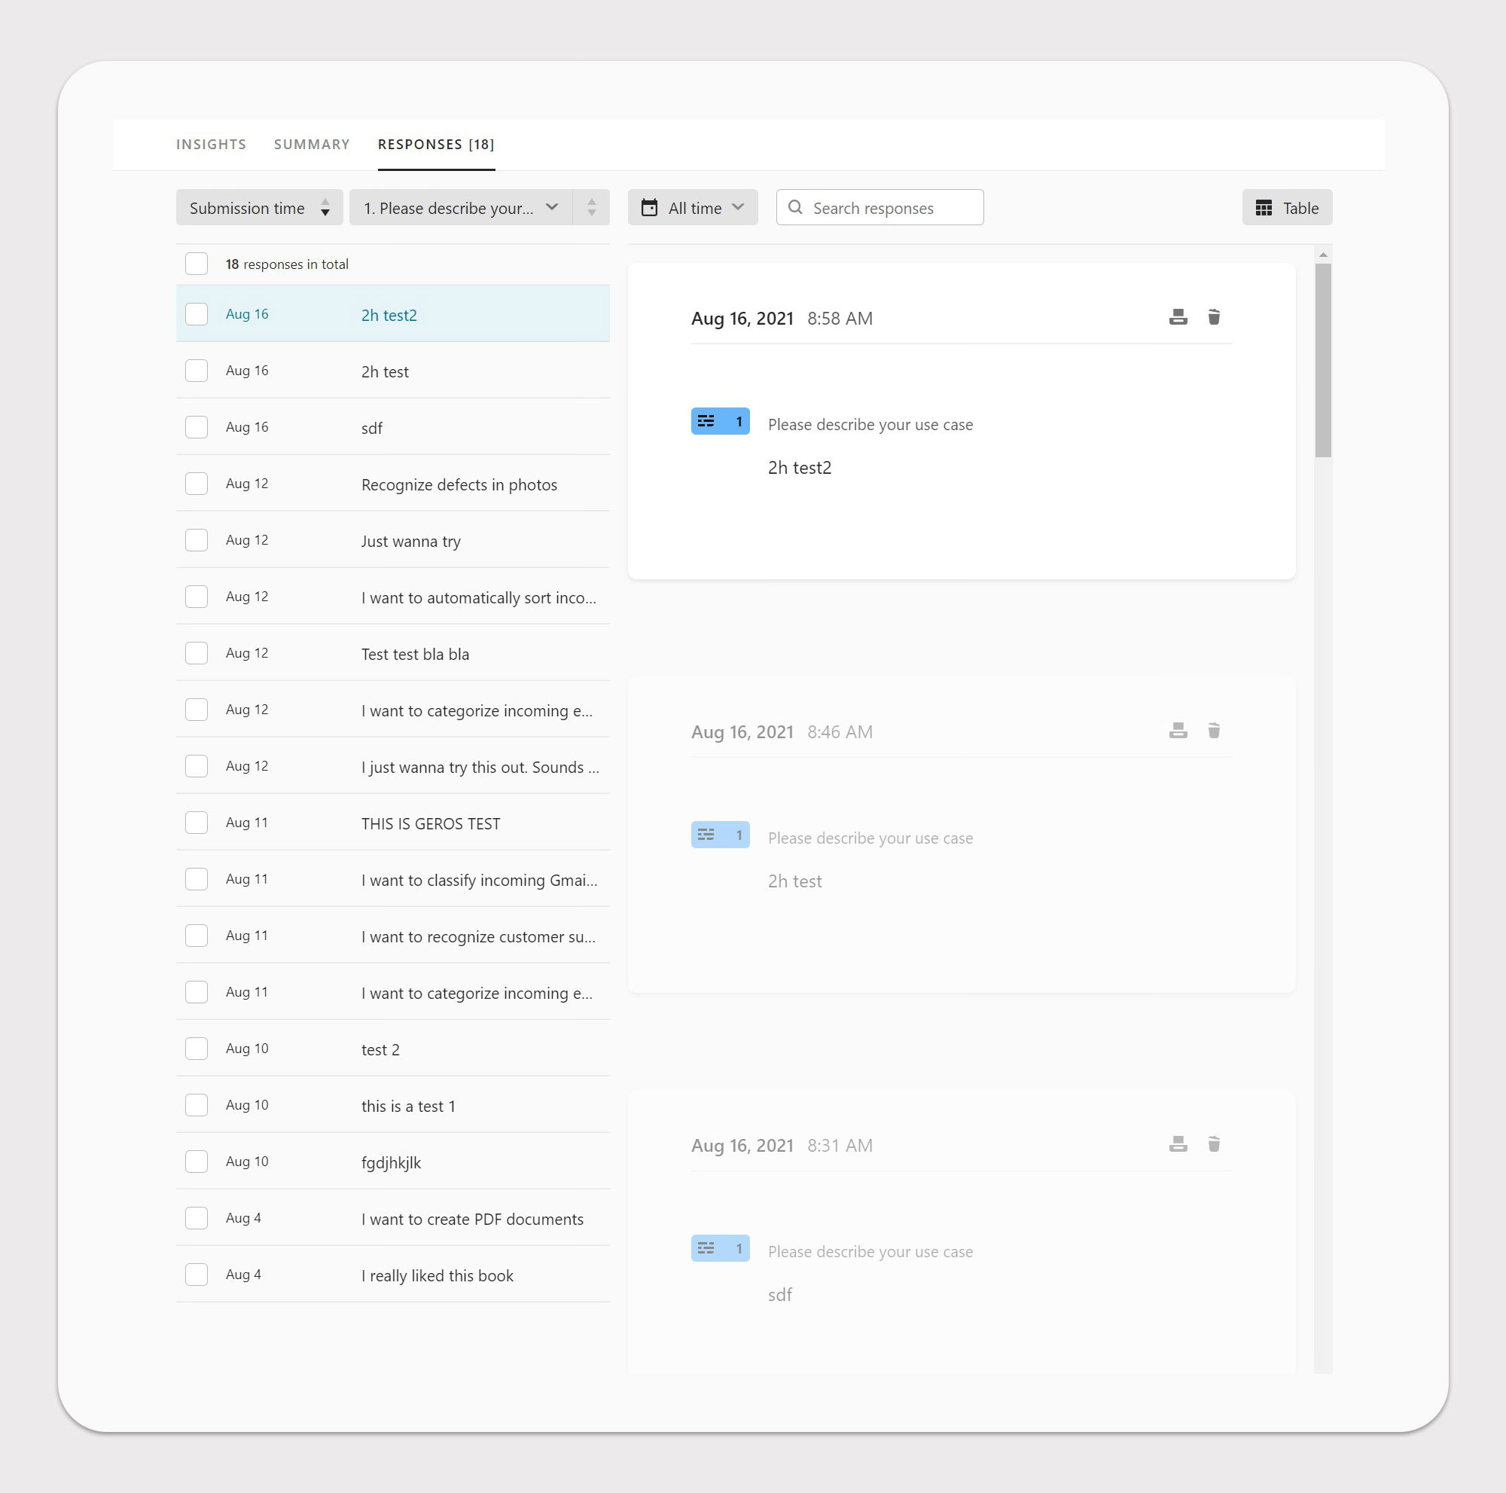Image resolution: width=1506 pixels, height=1493 pixels.
Task: Switch to the Insights tab
Action: tap(212, 144)
